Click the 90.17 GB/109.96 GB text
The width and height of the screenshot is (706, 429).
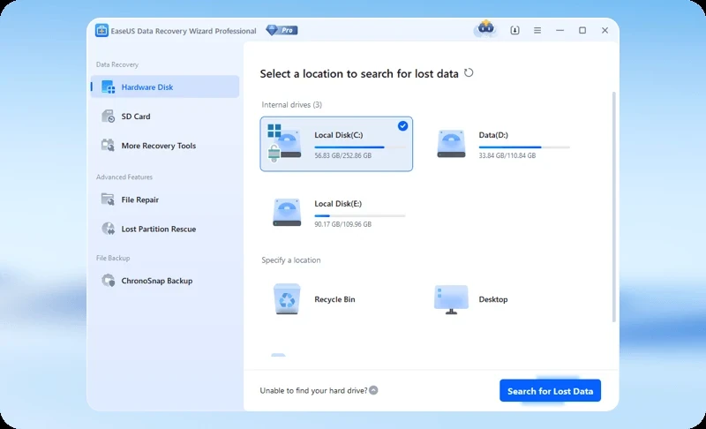pos(343,224)
